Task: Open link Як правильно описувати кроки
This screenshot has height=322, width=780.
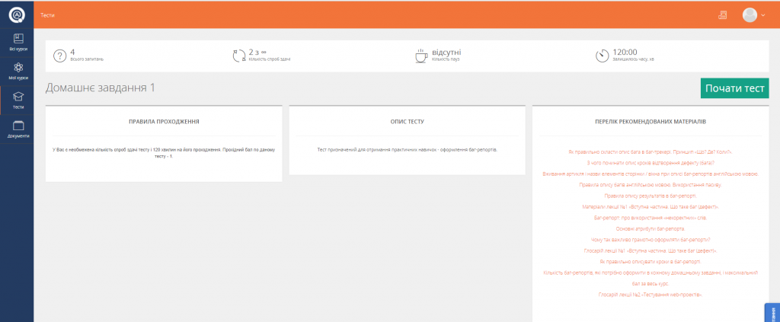Action: click(651, 261)
